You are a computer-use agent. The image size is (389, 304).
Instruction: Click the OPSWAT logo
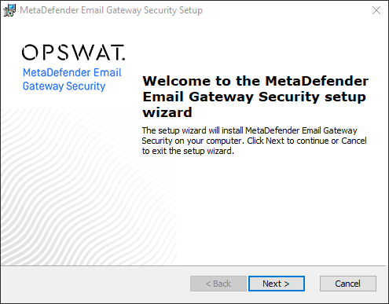point(73,53)
